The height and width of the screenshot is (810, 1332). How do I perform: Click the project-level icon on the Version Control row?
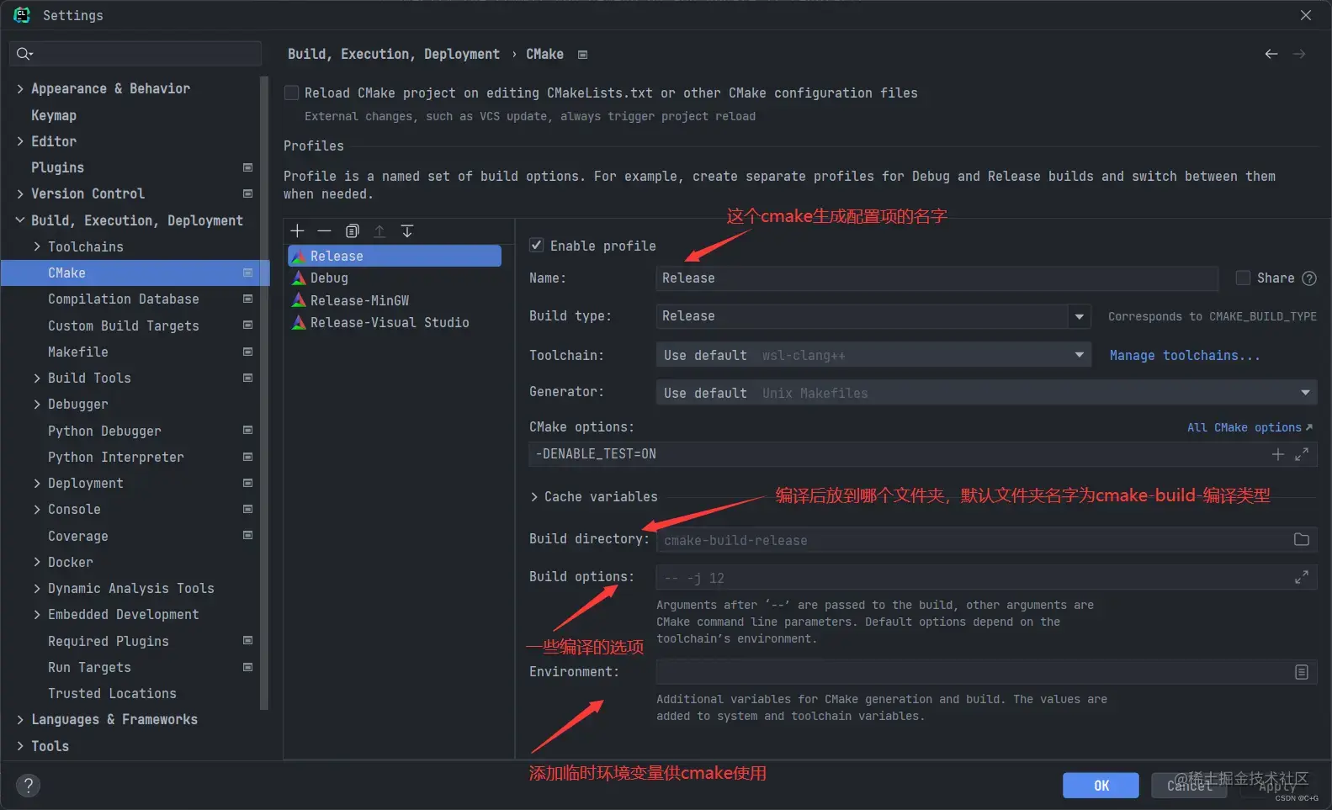coord(247,193)
